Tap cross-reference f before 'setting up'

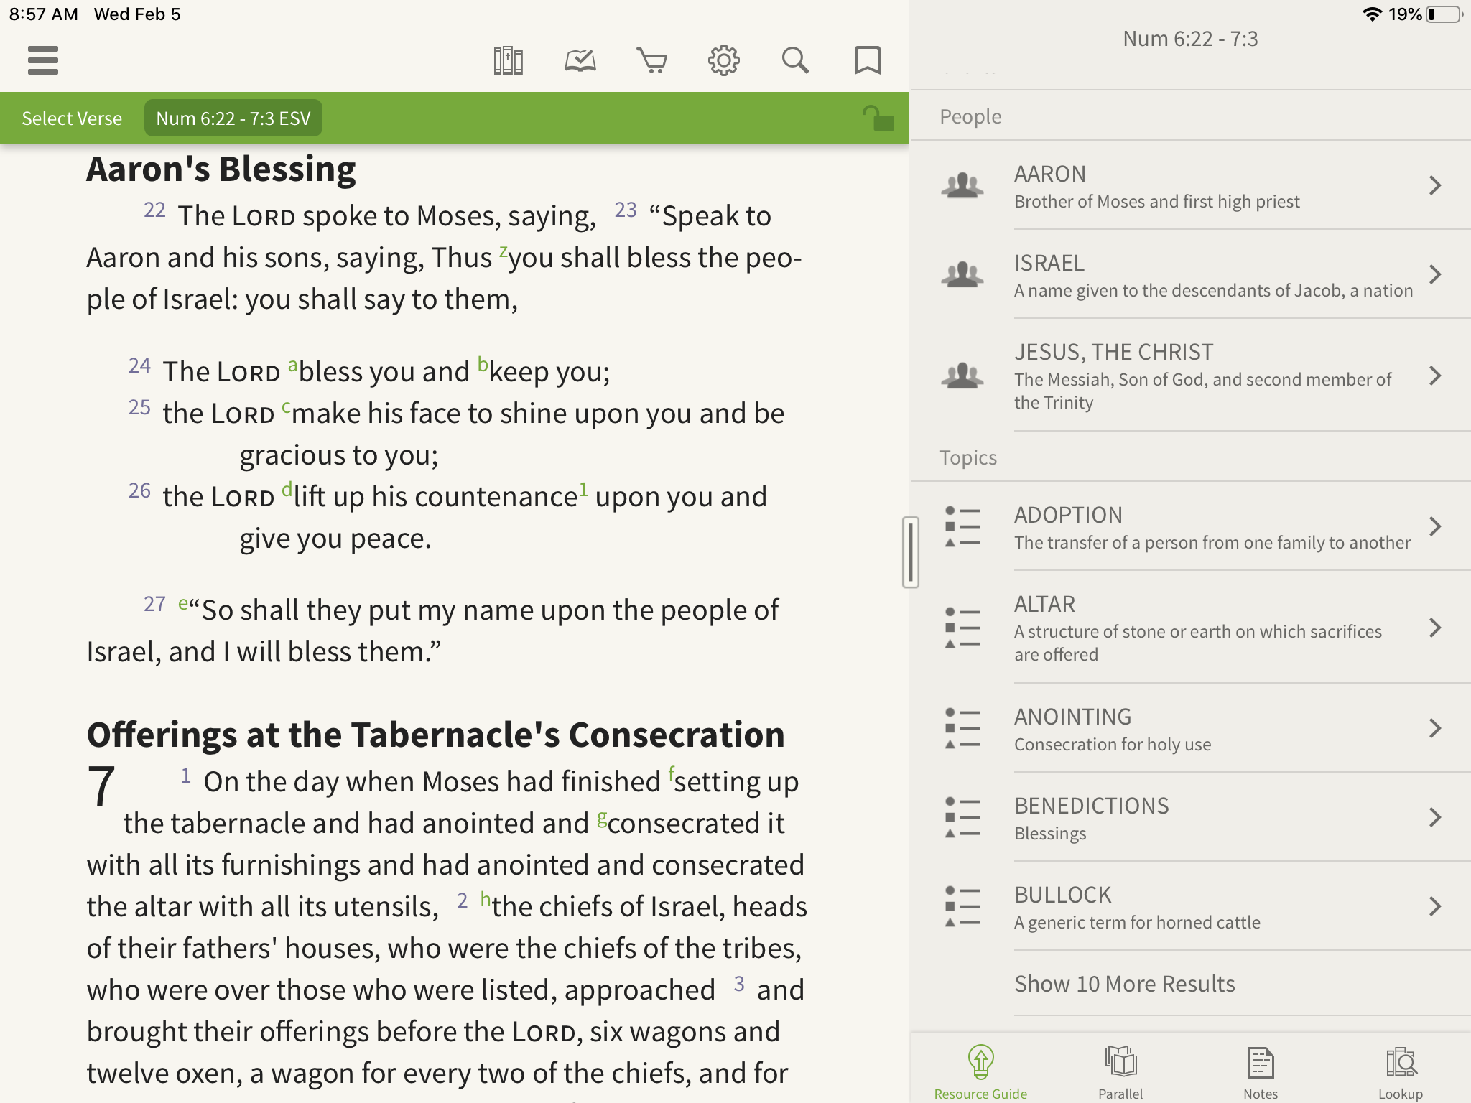point(671,773)
